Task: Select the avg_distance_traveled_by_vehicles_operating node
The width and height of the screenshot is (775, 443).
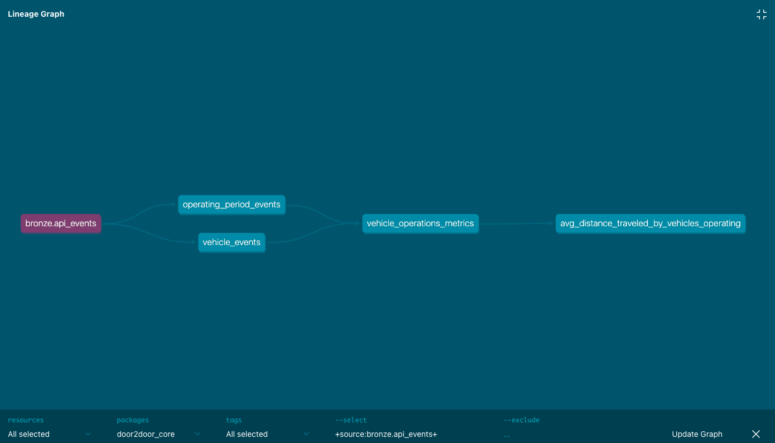Action: pyautogui.click(x=651, y=223)
